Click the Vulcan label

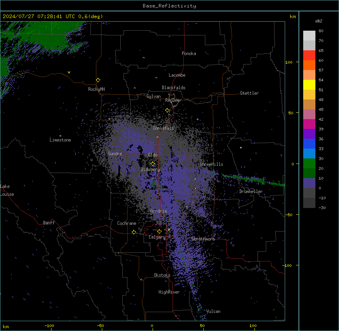[x=213, y=311]
